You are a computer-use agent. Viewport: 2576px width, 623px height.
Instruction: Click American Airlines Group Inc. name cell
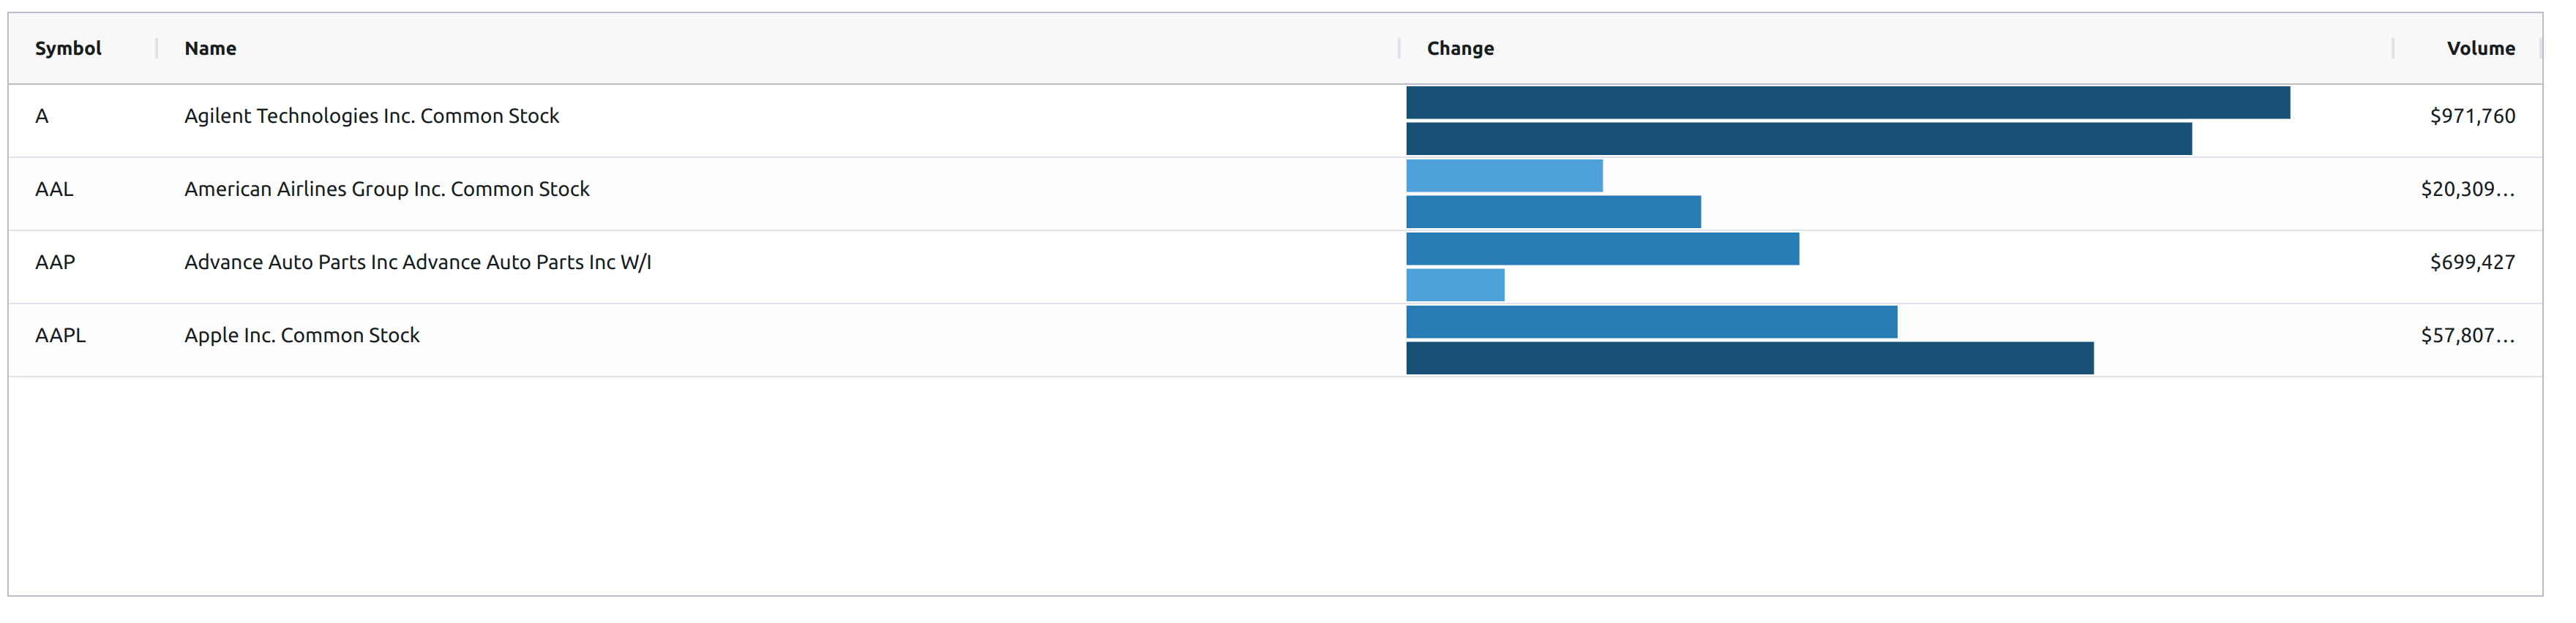pyautogui.click(x=386, y=189)
